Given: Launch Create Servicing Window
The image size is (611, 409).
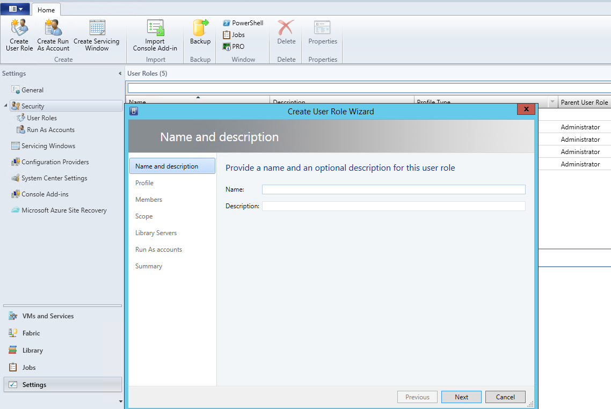Looking at the screenshot, I should [x=97, y=35].
